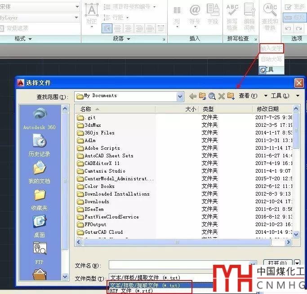Click the Background Mask (背景遮罩) button
This screenshot has width=307, height=294.
(x=14, y=28)
